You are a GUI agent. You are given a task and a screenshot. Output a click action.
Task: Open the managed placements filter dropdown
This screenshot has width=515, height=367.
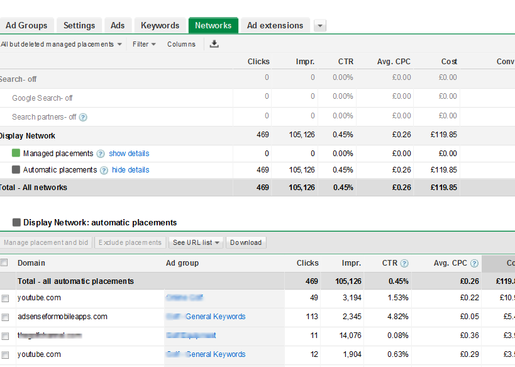pos(62,44)
